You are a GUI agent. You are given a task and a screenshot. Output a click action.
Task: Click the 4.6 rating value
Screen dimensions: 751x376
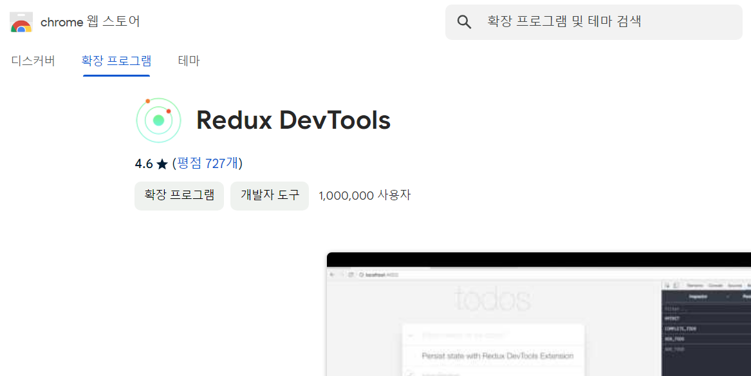[x=144, y=164]
